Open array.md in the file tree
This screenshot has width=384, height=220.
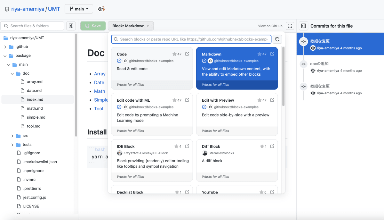coord(35,82)
